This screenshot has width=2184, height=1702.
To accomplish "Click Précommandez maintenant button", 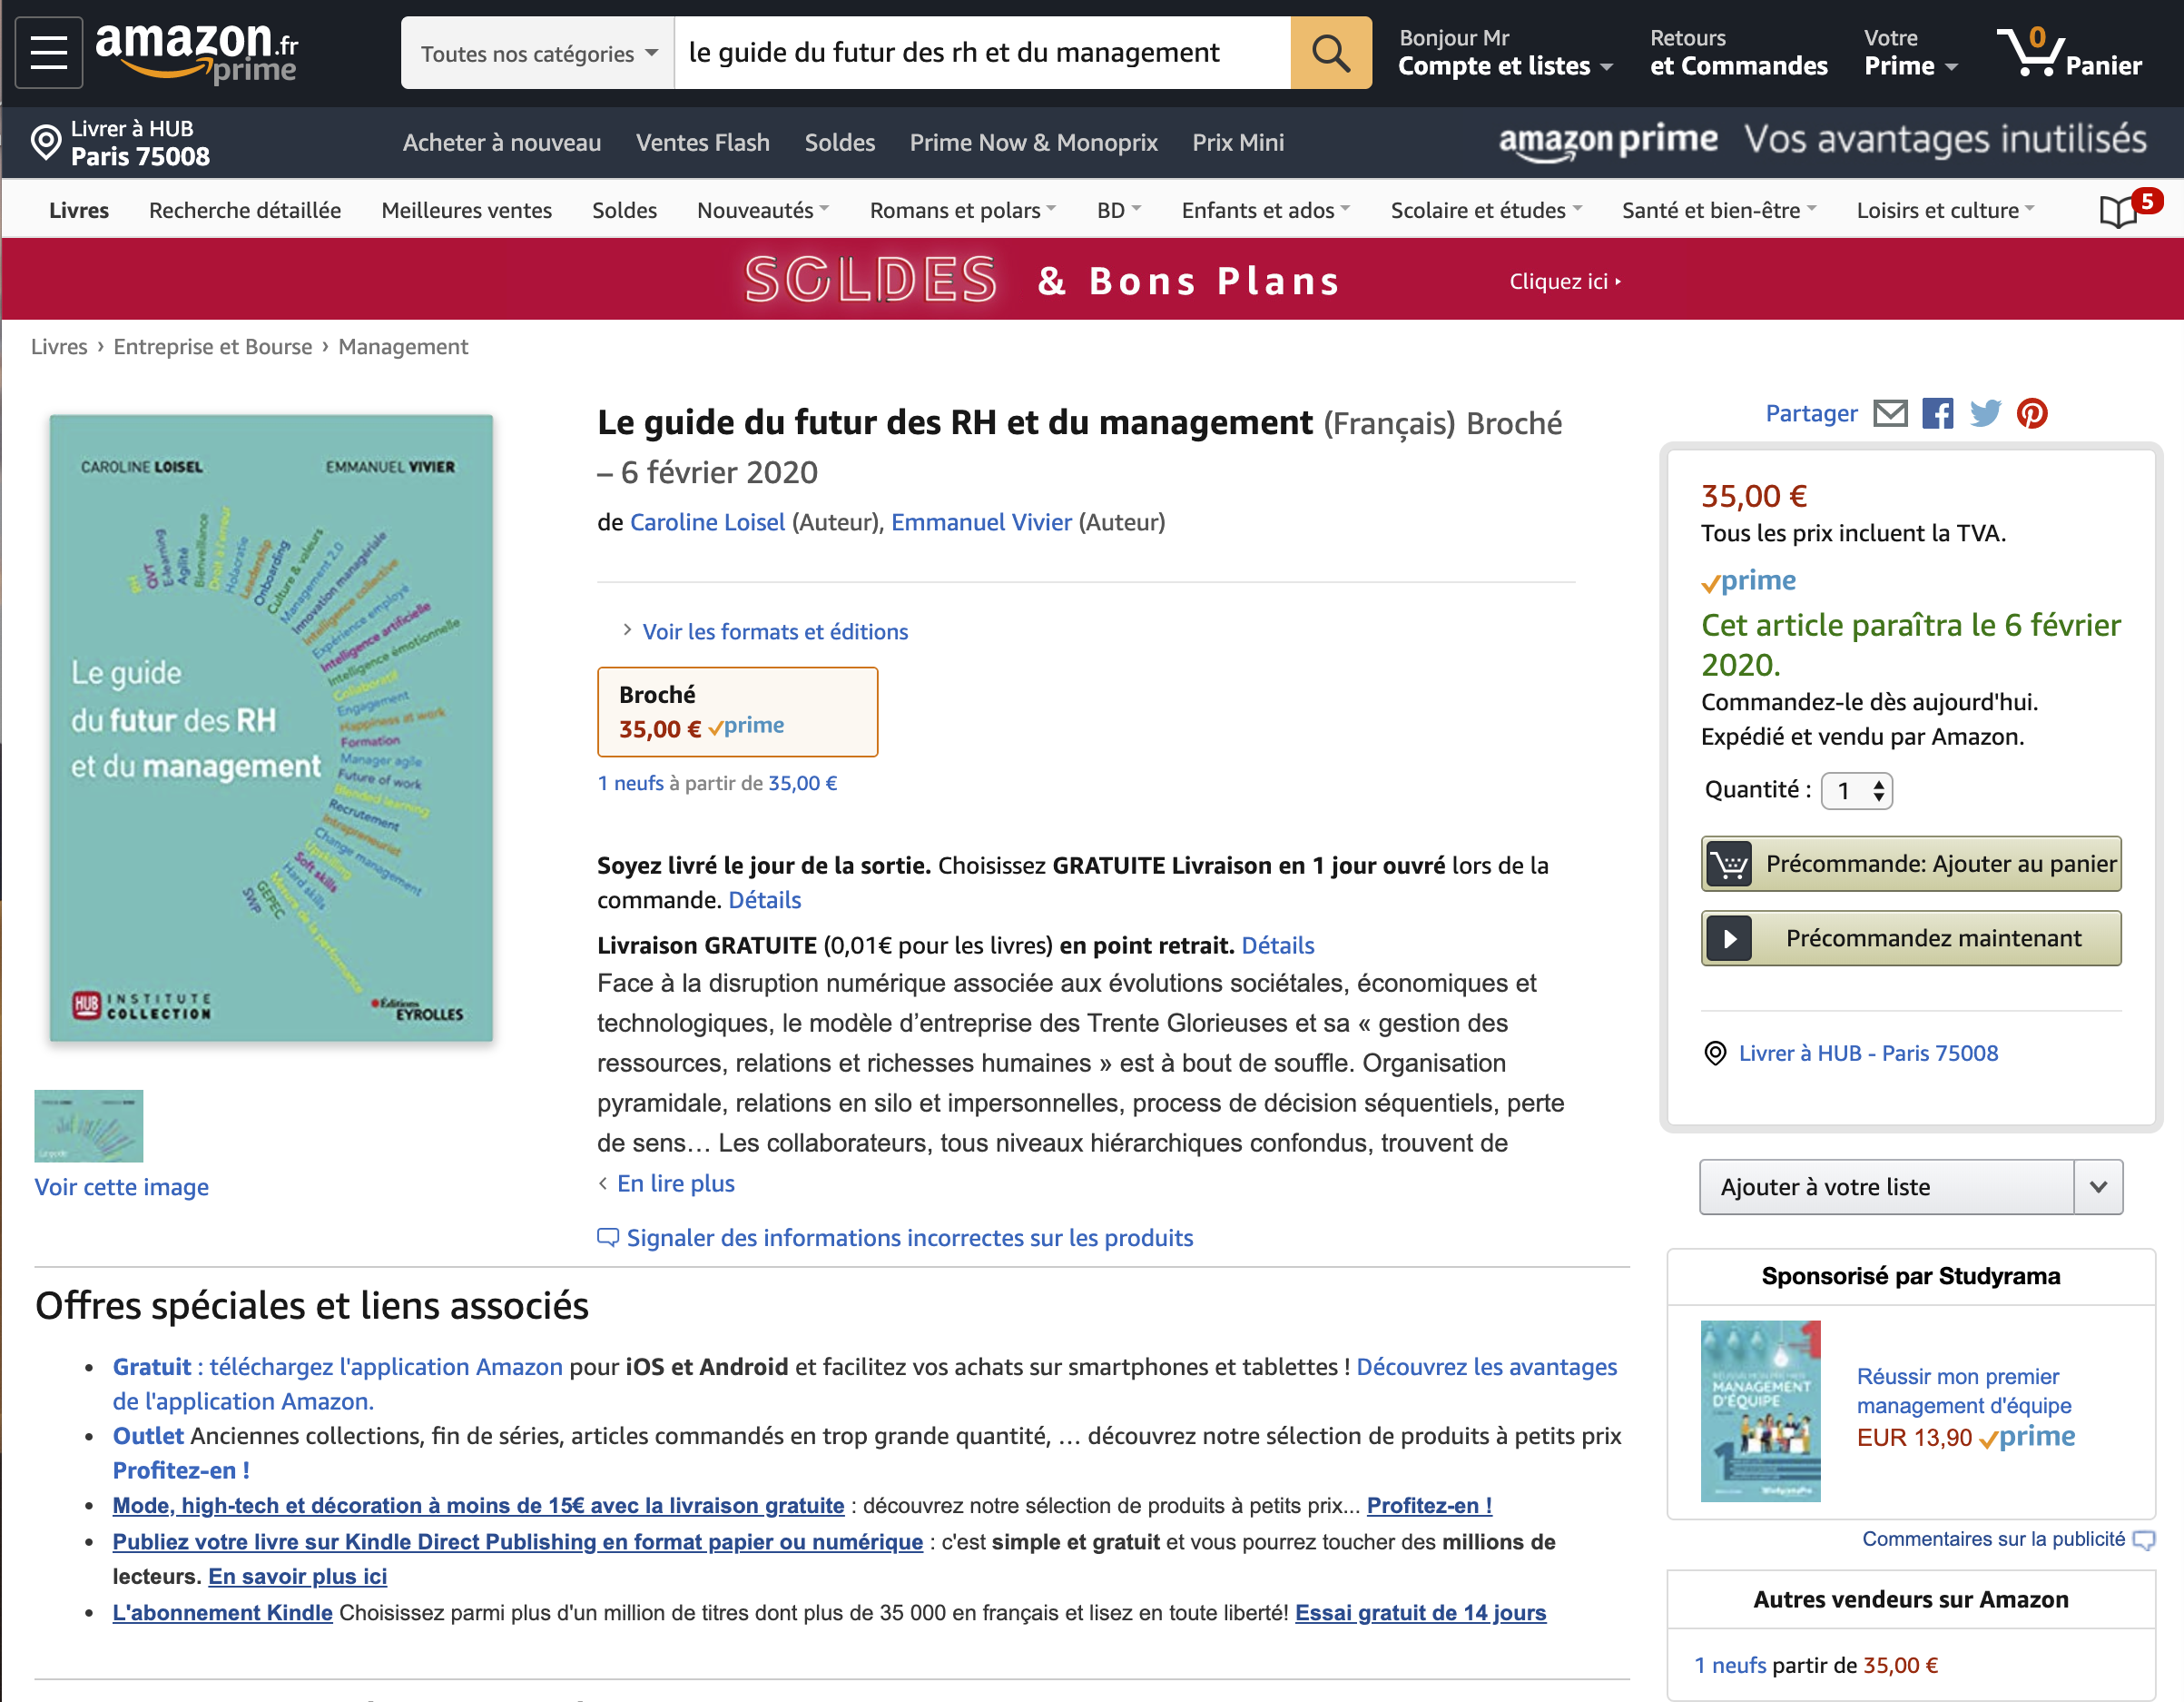I will (1911, 938).
